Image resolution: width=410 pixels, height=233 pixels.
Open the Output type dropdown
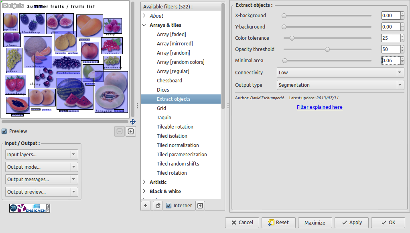coord(341,85)
